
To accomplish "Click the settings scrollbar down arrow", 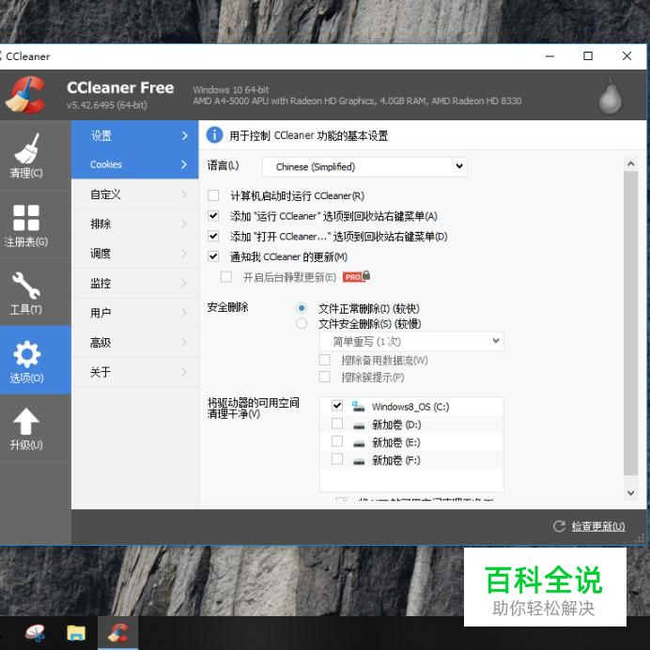I will [630, 492].
